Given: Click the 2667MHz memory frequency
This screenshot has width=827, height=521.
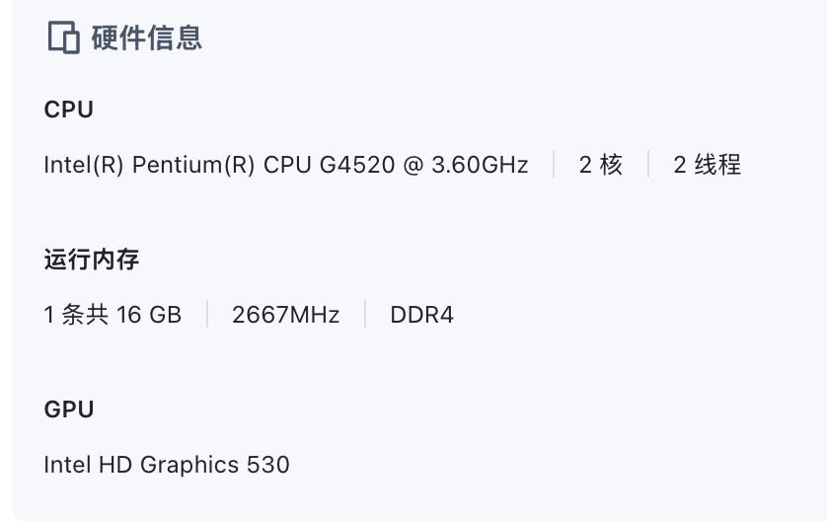Looking at the screenshot, I should click(x=286, y=315).
